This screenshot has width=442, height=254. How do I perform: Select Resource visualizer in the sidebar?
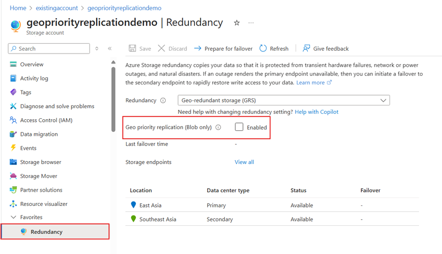click(x=44, y=204)
